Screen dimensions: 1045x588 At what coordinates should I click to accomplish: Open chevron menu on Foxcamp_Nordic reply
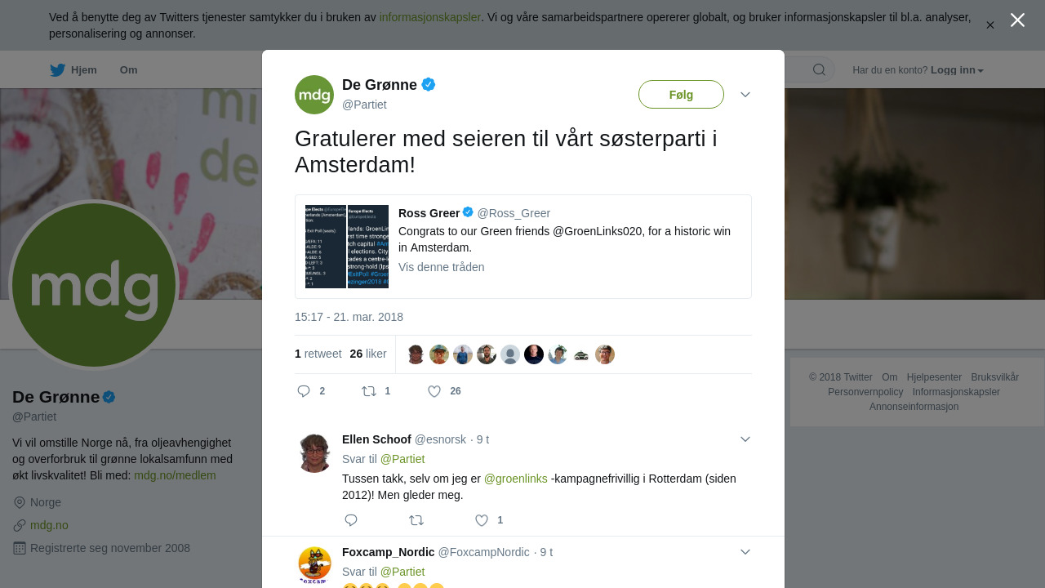[x=745, y=552]
